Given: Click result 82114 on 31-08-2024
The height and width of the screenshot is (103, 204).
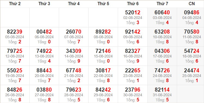Looking at the screenshot, I should 162,90.
